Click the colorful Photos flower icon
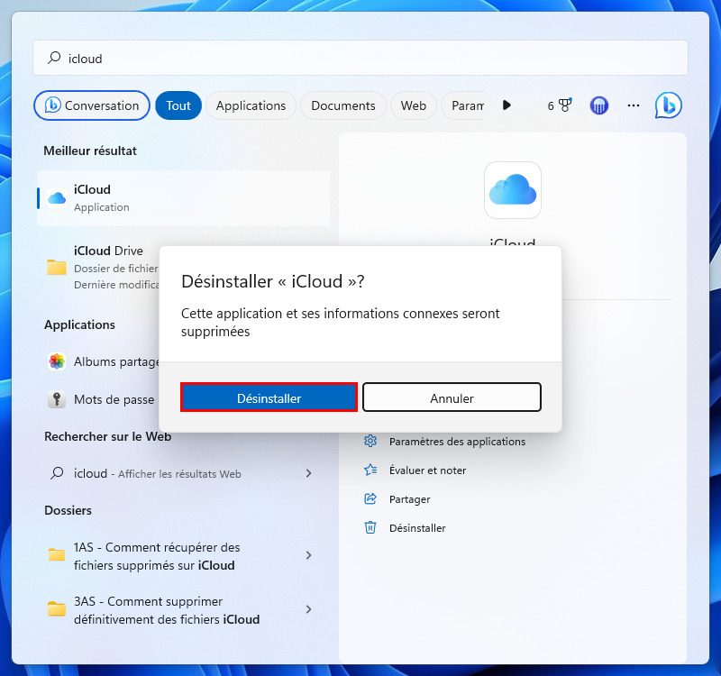Image resolution: width=721 pixels, height=676 pixels. click(x=57, y=361)
